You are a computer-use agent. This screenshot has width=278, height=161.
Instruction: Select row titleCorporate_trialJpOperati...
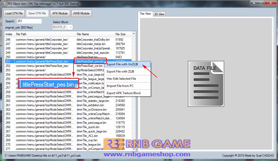coord(68,48)
